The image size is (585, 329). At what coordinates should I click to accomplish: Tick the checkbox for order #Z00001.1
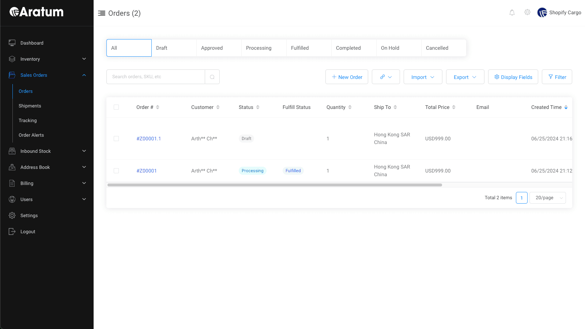coord(116,139)
